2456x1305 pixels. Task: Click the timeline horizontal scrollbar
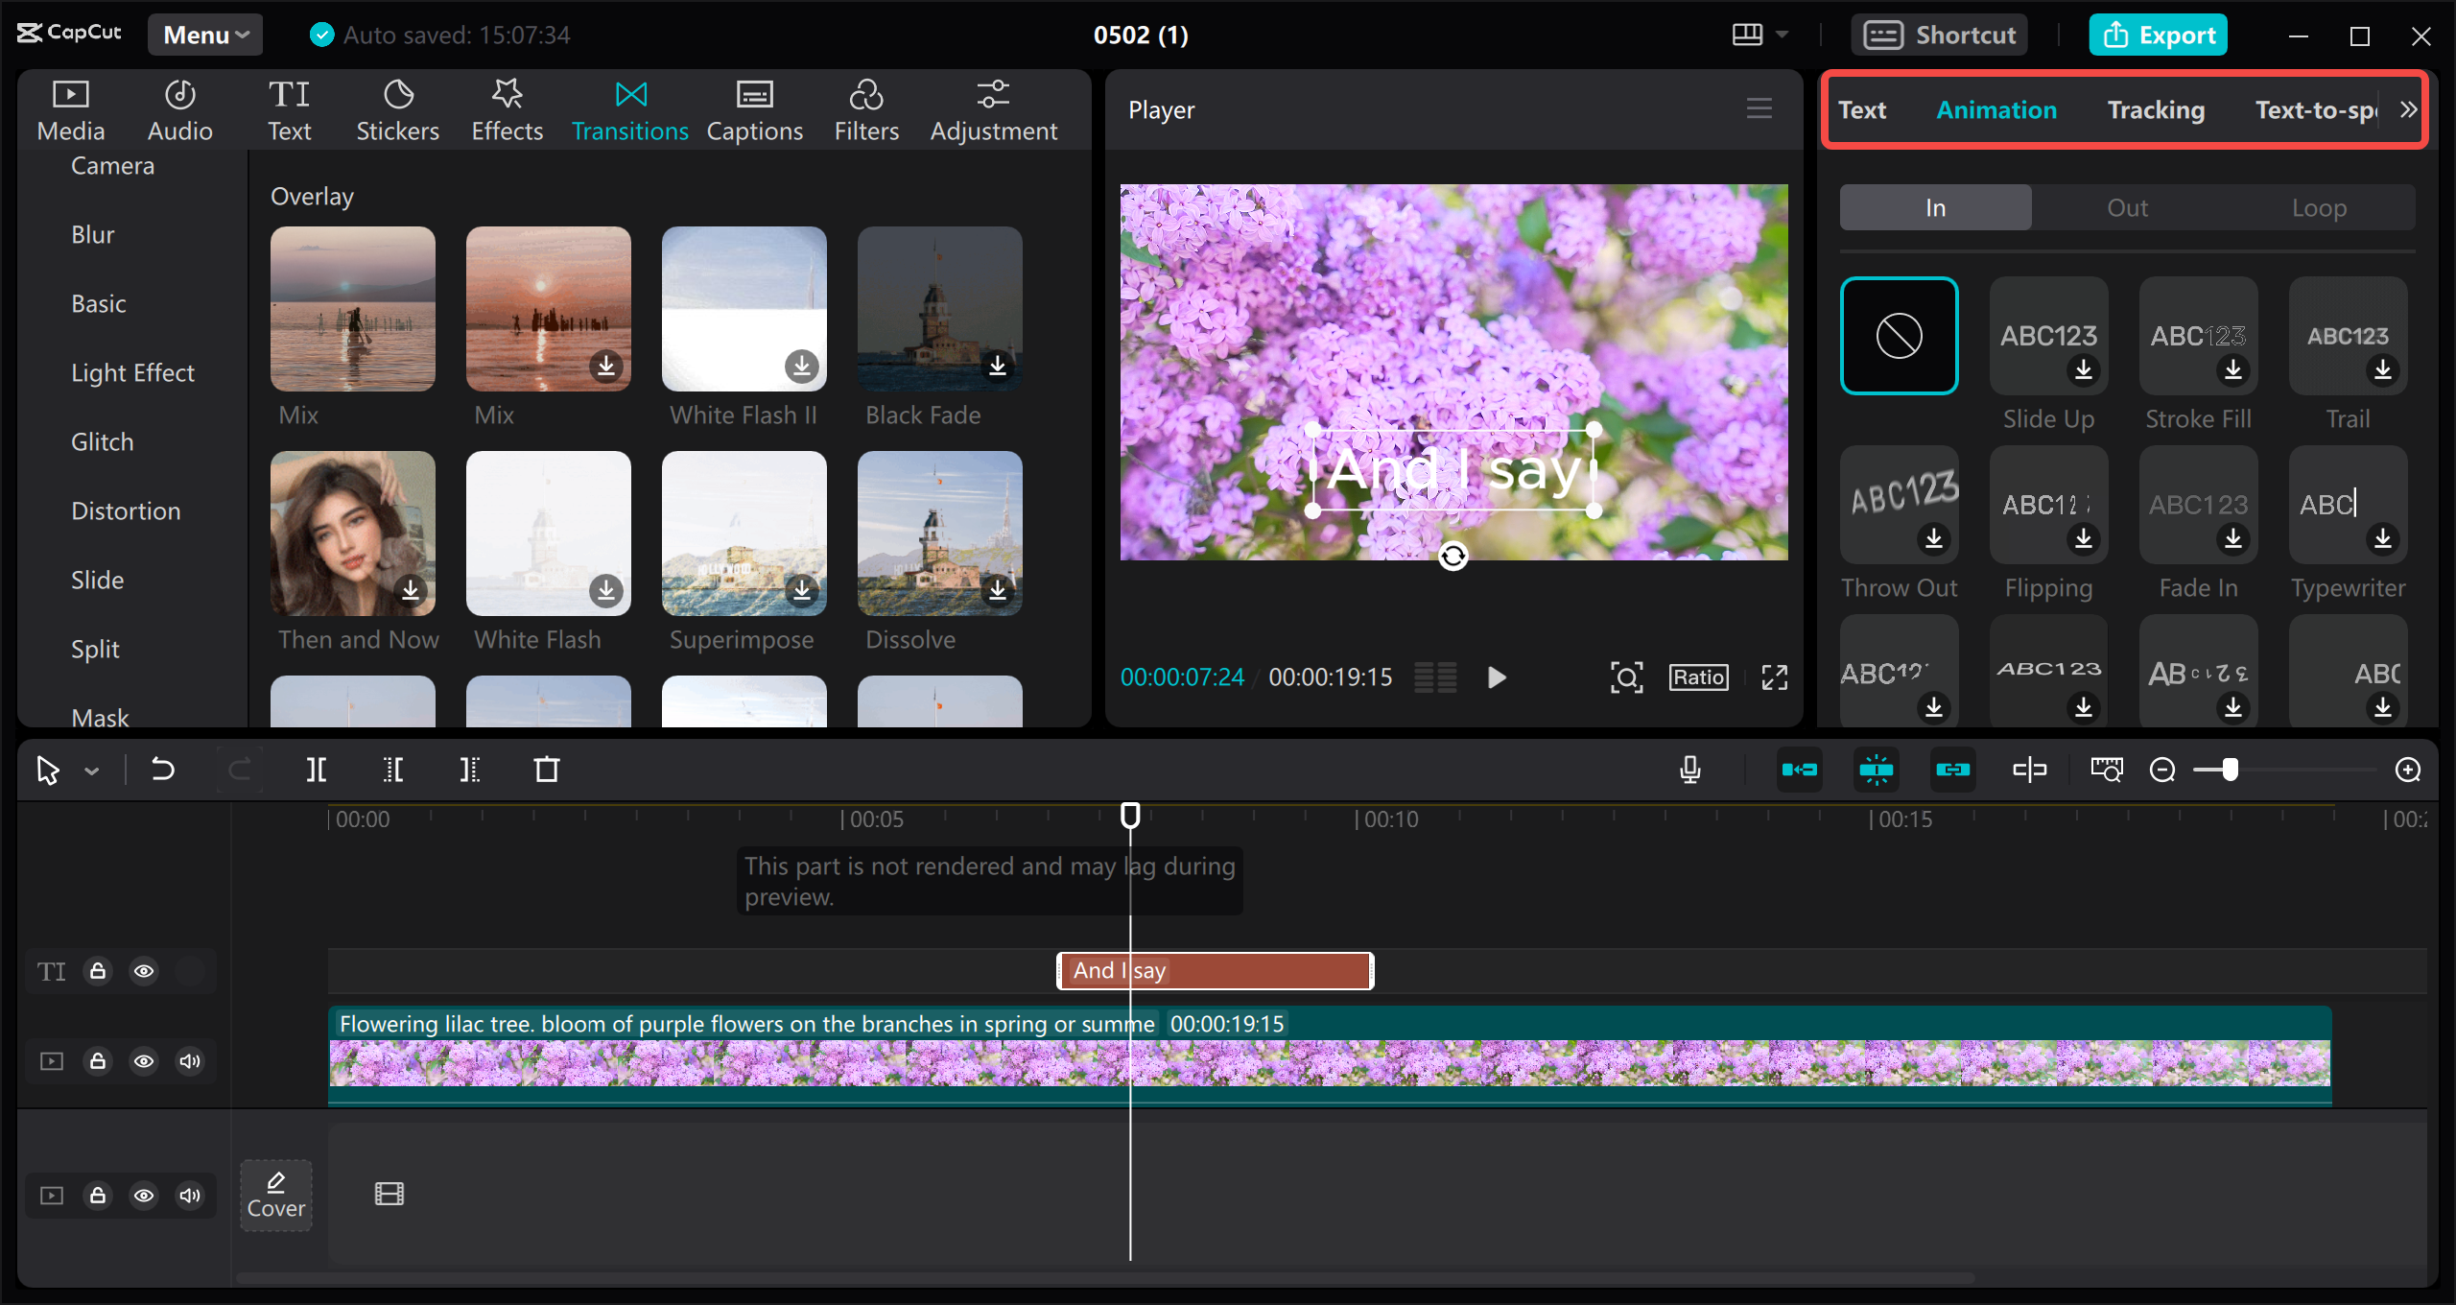pyautogui.click(x=1105, y=1277)
